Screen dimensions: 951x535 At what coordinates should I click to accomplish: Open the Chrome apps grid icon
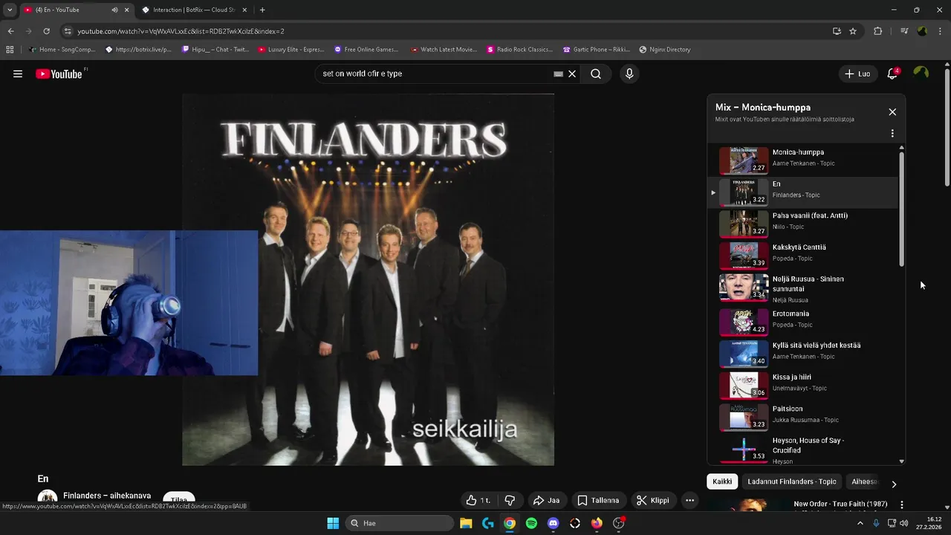(10, 50)
